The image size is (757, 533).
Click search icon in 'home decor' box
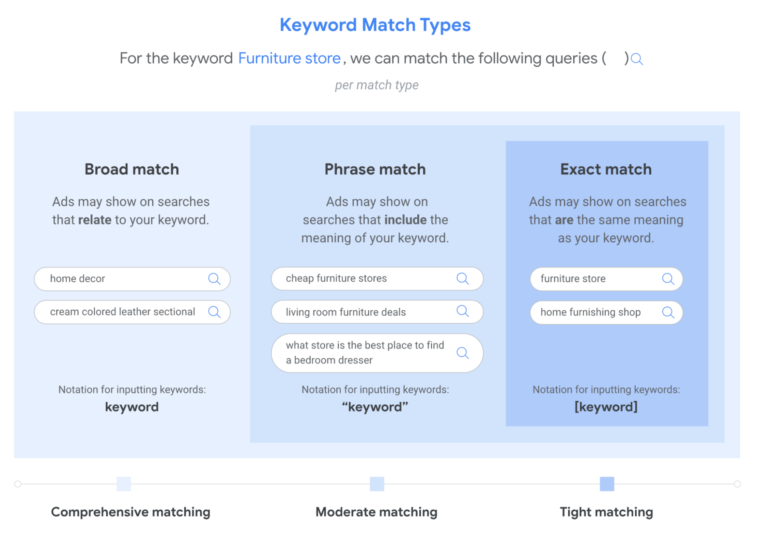coord(214,279)
